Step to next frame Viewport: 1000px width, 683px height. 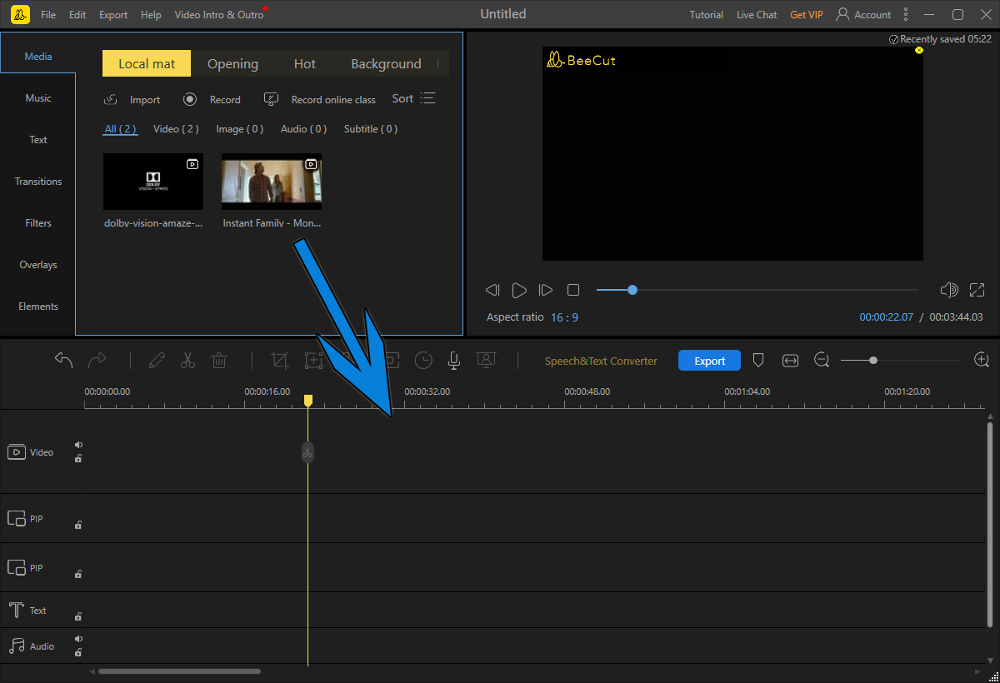click(546, 290)
